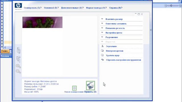This screenshot has width=182, height=102.
Task: Click scroll-left arrow in the Folders panel
Action: click(5, 47)
